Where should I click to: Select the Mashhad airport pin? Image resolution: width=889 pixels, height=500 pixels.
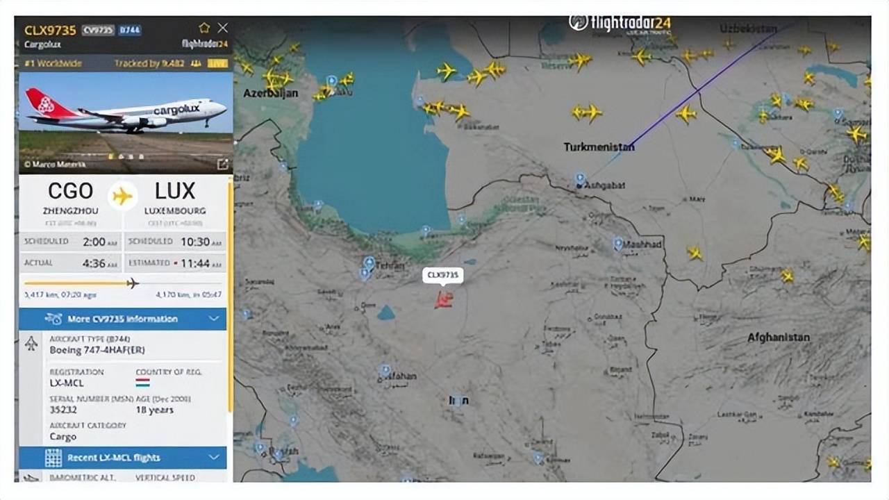(617, 244)
